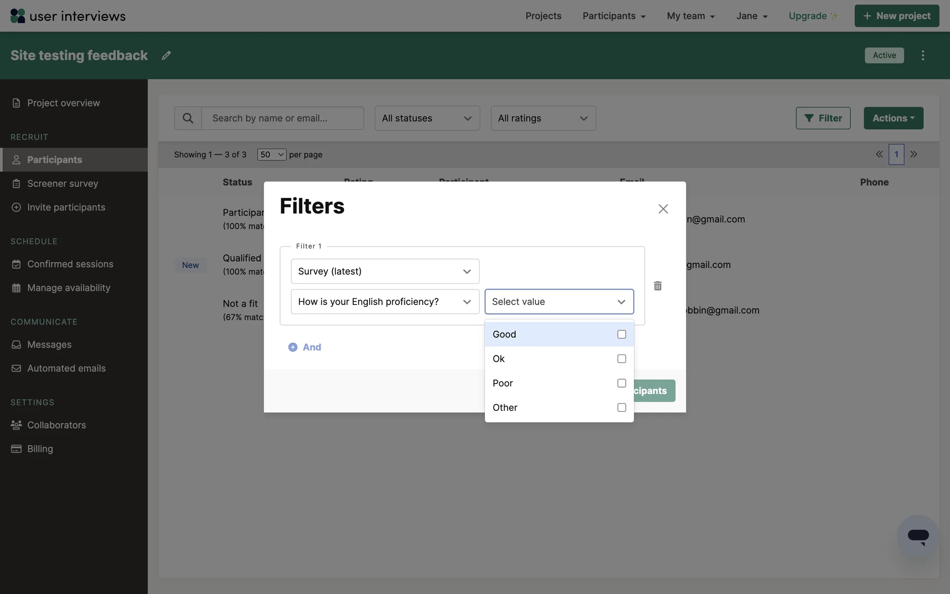
Task: Click the three-dot project options menu
Action: coord(923,55)
